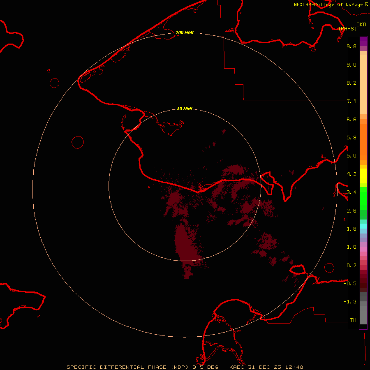Click the pink color bar segment

pyautogui.click(x=363, y=249)
